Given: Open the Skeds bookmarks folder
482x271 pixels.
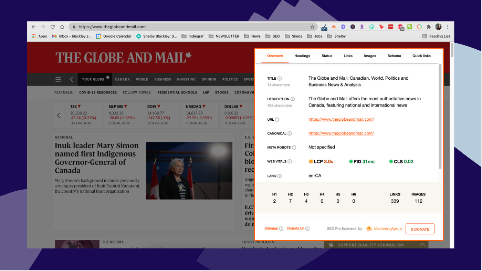Looking at the screenshot, I should 293,36.
